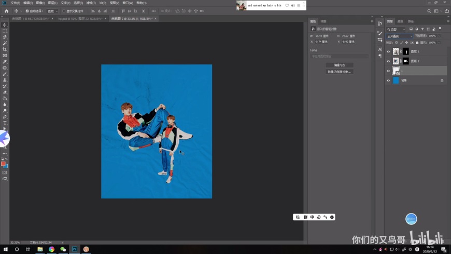Select the History Brush tool
Image resolution: width=451 pixels, height=254 pixels.
pyautogui.click(x=5, y=86)
